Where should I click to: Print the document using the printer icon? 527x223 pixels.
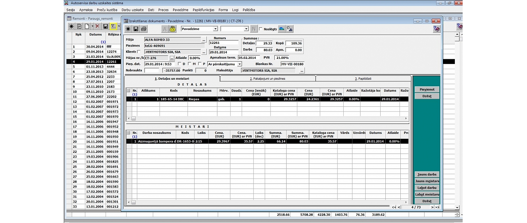tap(144, 29)
